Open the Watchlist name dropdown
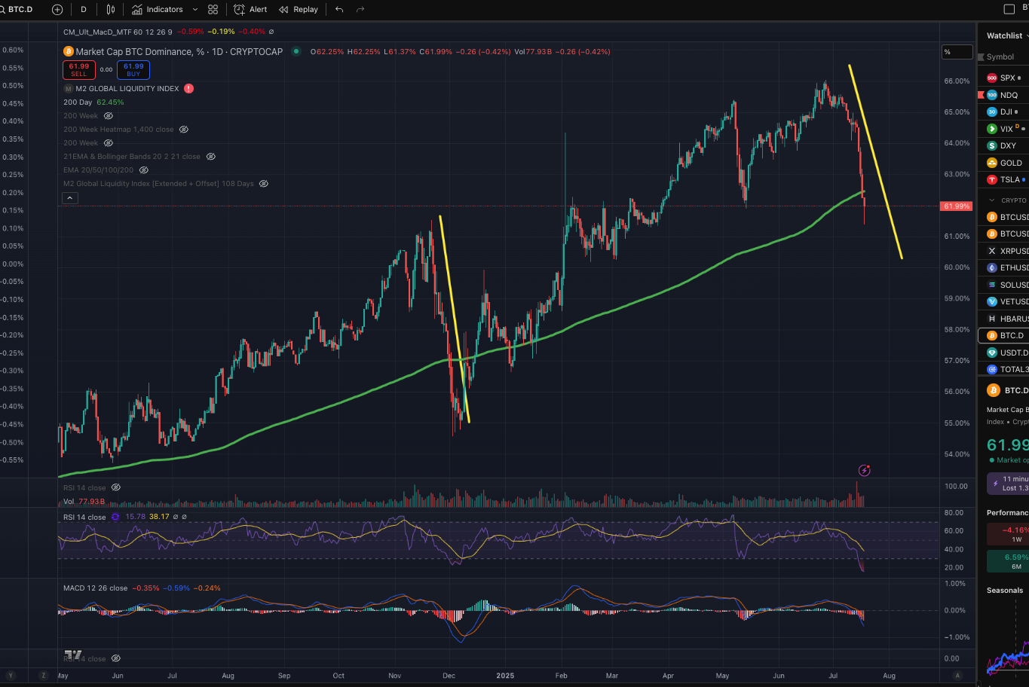Image resolution: width=1029 pixels, height=687 pixels. tap(1007, 35)
